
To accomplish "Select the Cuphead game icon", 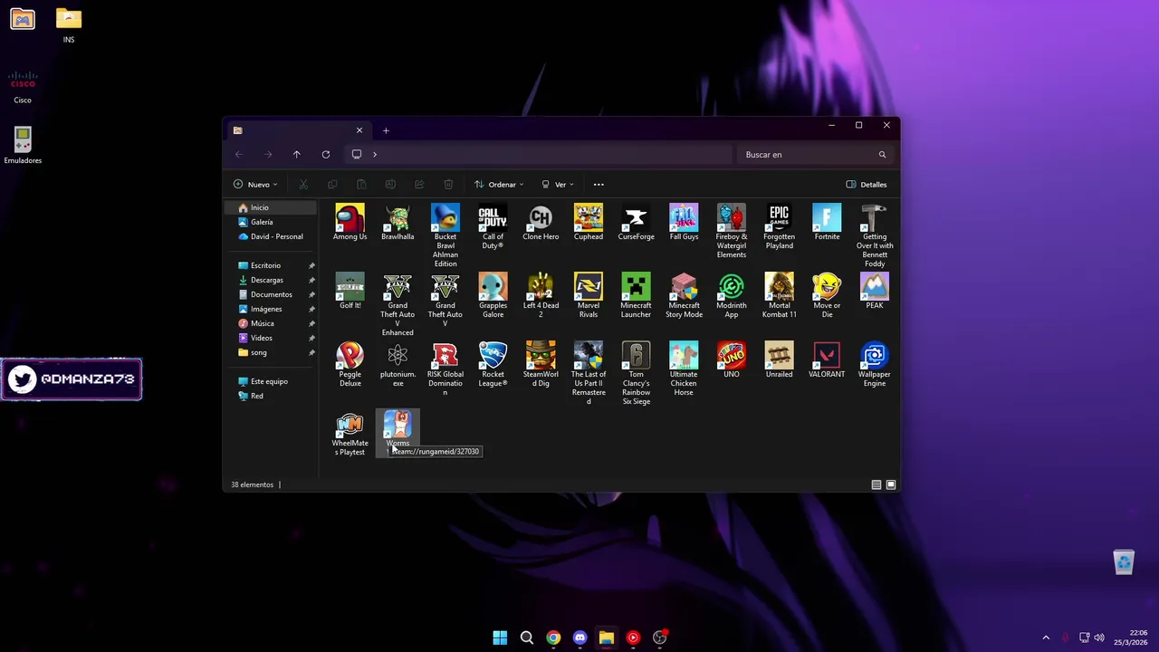I will (x=589, y=223).
